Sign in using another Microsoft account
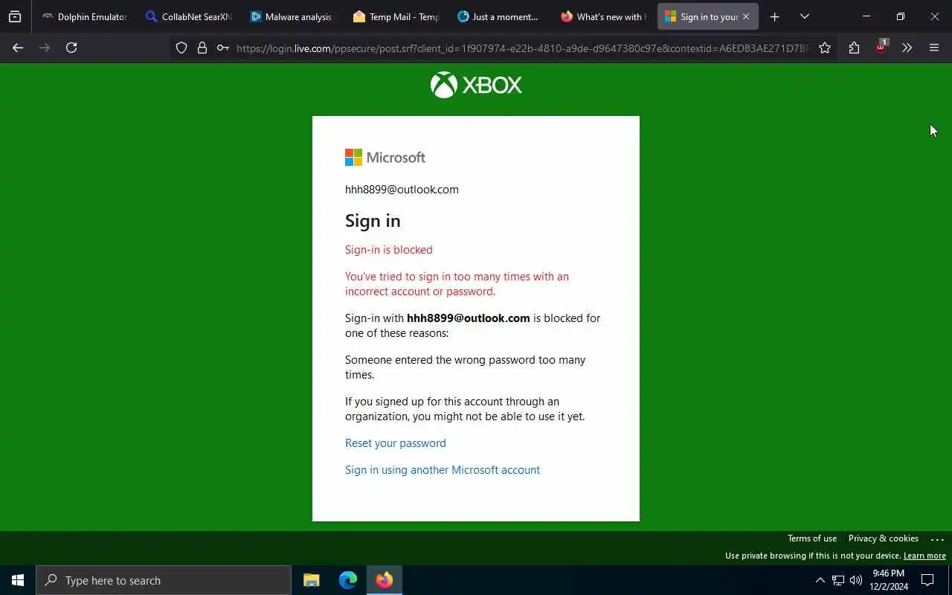Image resolution: width=952 pixels, height=595 pixels. point(443,469)
